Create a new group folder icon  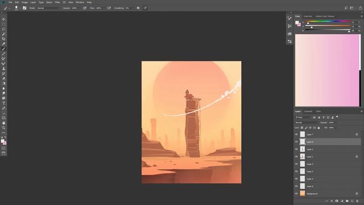347,201
